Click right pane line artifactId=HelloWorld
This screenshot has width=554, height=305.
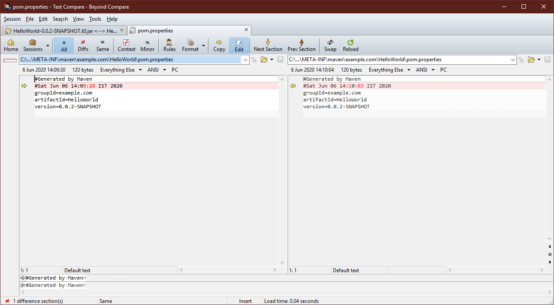point(335,100)
